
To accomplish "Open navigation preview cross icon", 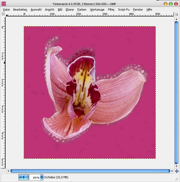I will coord(177,171).
